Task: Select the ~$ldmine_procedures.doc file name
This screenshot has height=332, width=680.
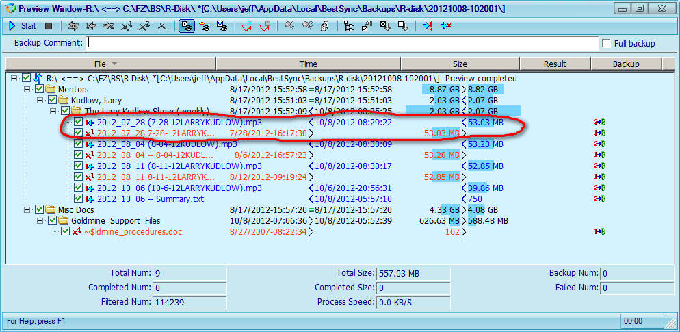Action: click(133, 232)
